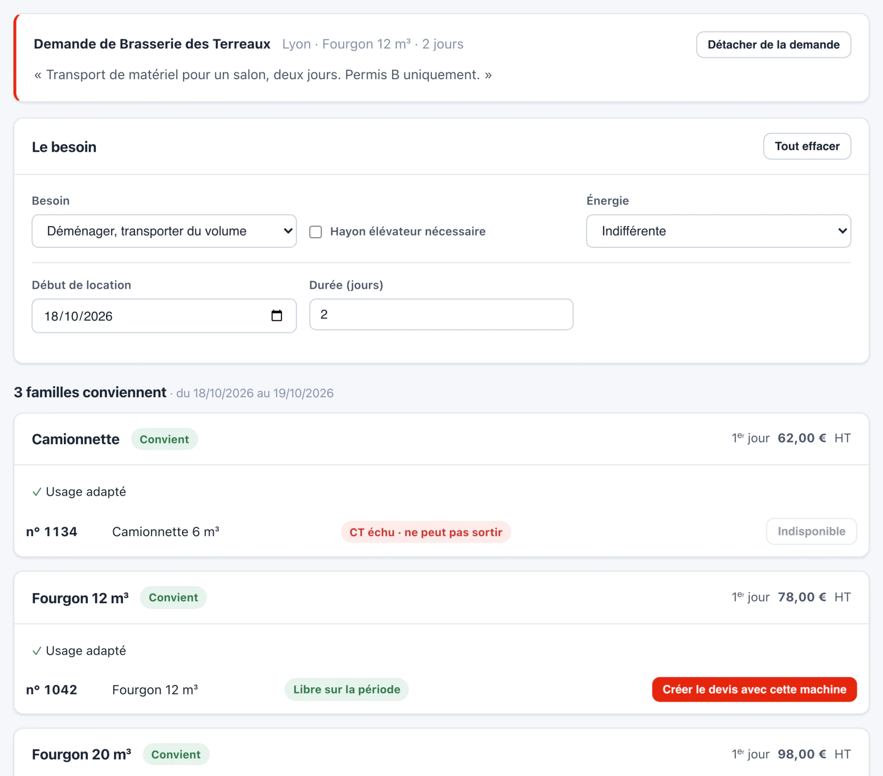Focus the Durée (jours) input field
883x776 pixels.
point(442,314)
